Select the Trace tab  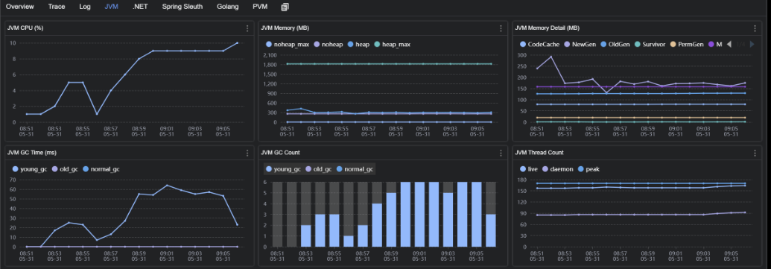[x=57, y=7]
